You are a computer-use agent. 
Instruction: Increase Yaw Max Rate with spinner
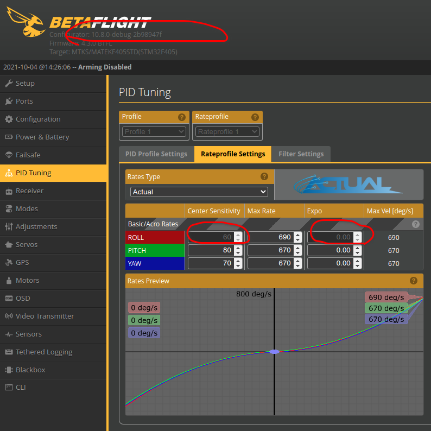pos(297,261)
